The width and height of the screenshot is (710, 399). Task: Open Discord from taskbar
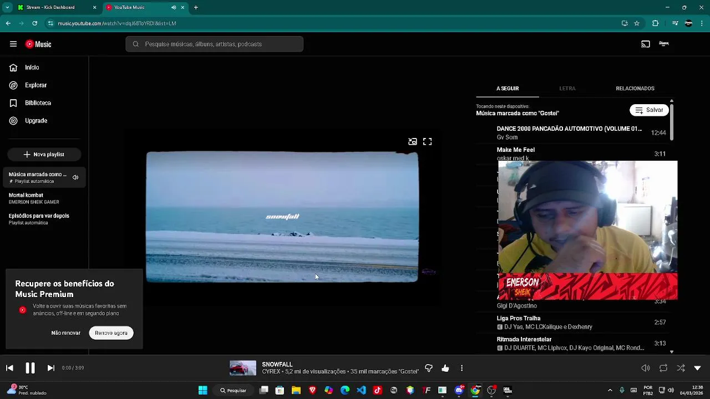click(459, 391)
